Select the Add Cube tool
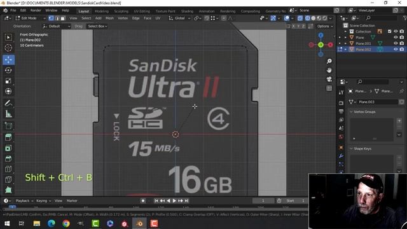 [8, 126]
